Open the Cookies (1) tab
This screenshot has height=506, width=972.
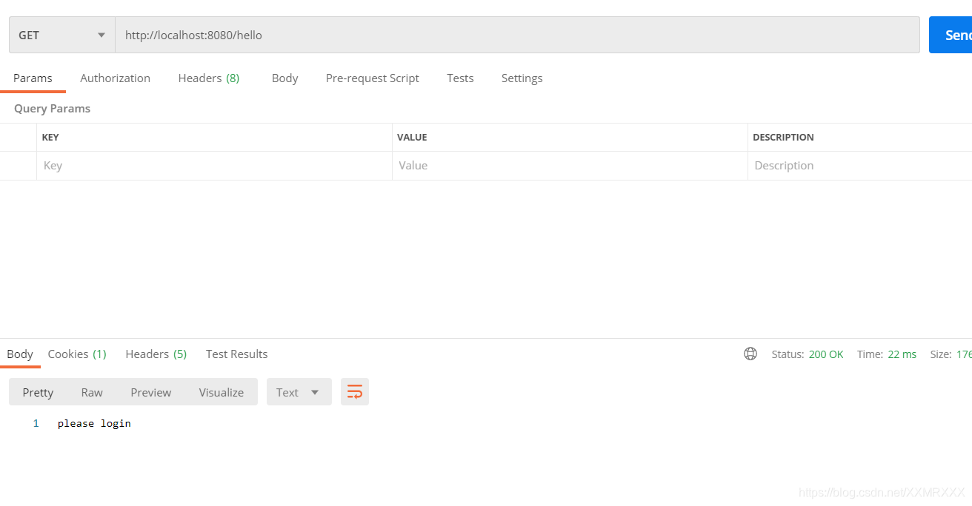(77, 354)
